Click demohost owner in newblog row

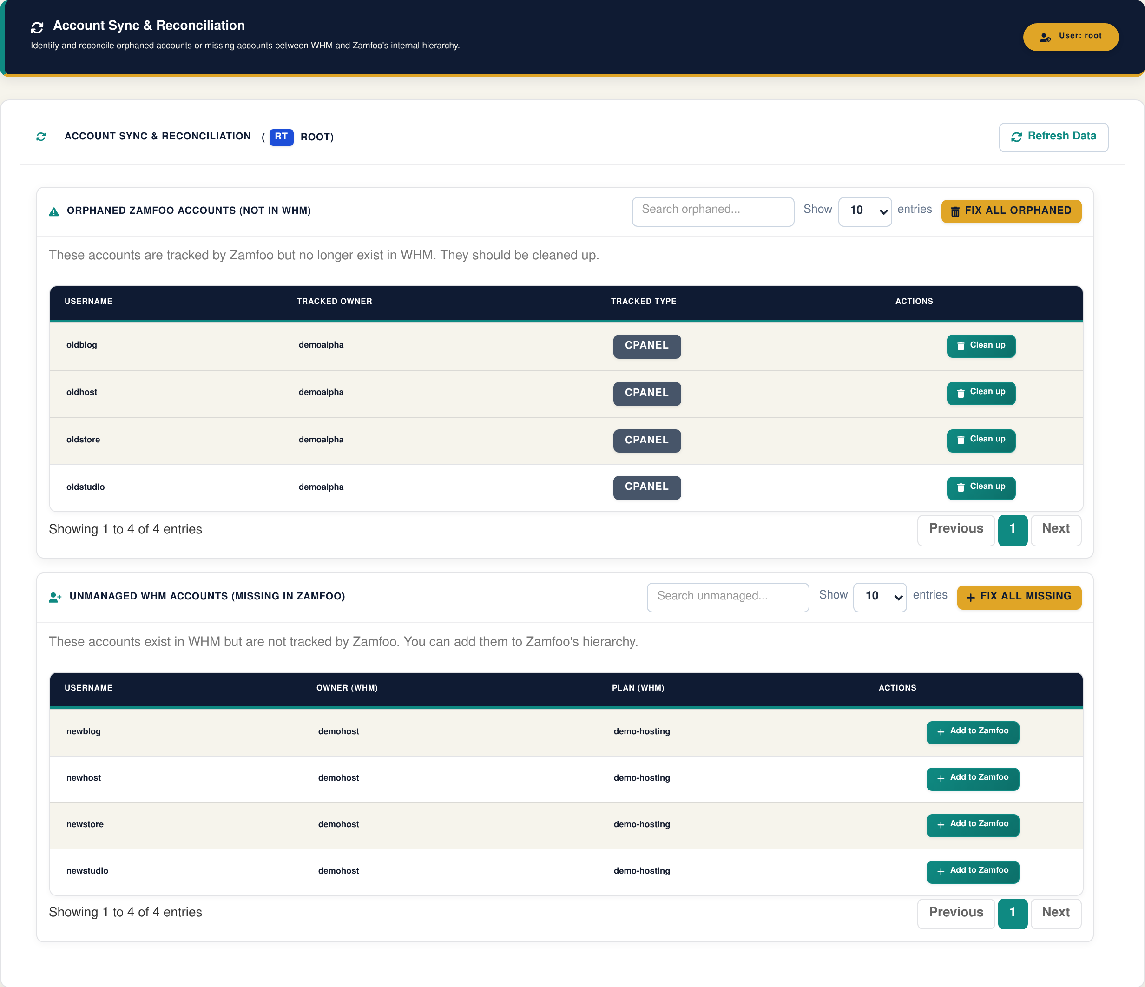click(338, 731)
